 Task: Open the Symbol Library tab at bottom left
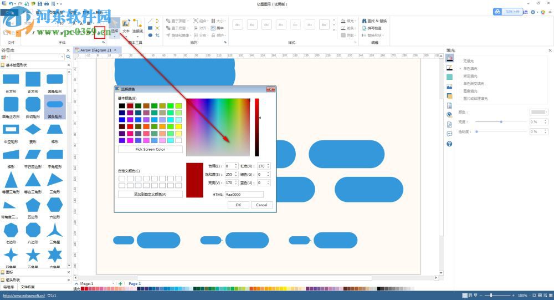pyautogui.click(x=8, y=287)
